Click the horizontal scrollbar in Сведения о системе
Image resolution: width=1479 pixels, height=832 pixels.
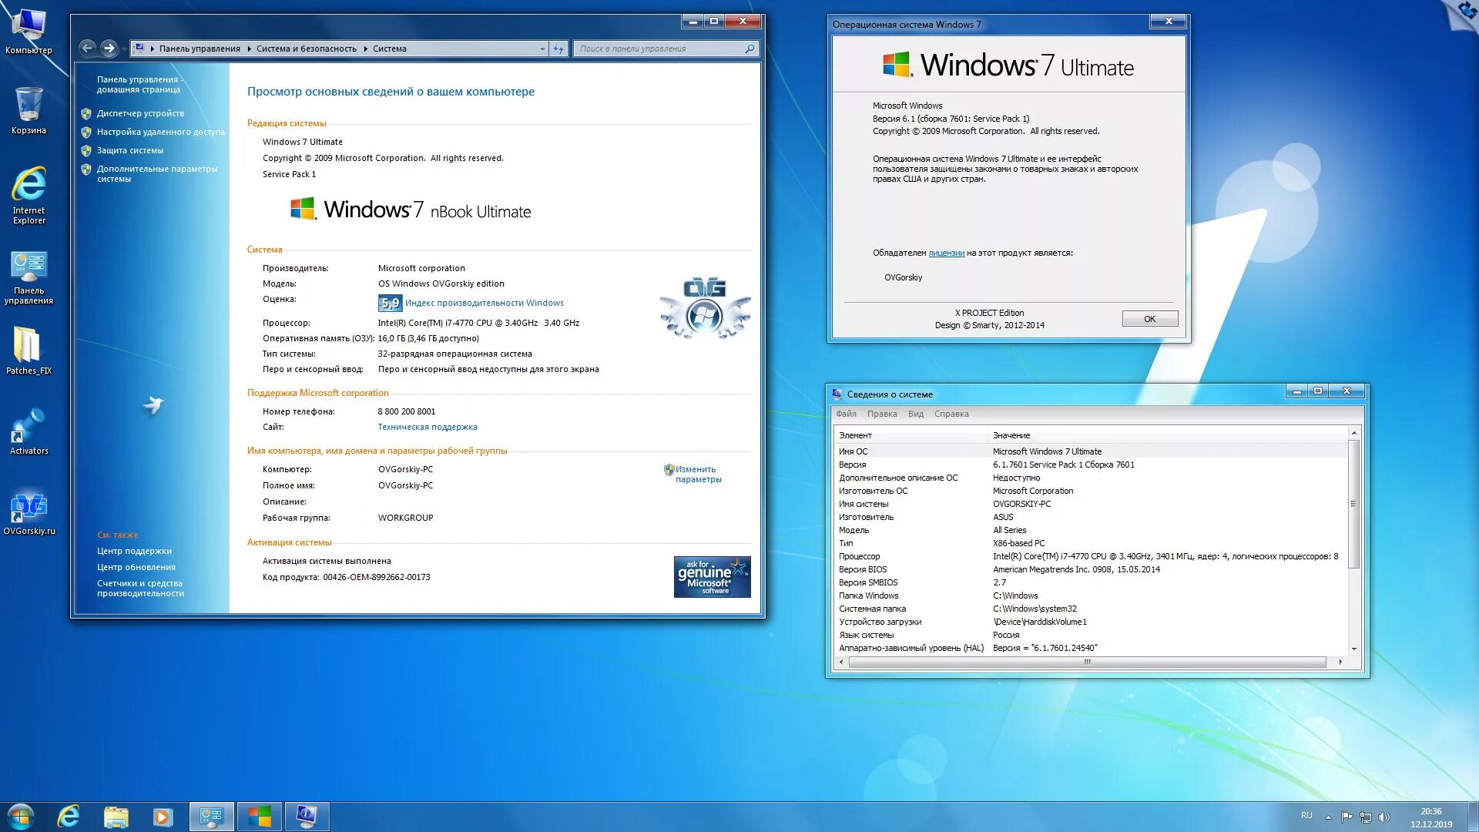pyautogui.click(x=1087, y=662)
